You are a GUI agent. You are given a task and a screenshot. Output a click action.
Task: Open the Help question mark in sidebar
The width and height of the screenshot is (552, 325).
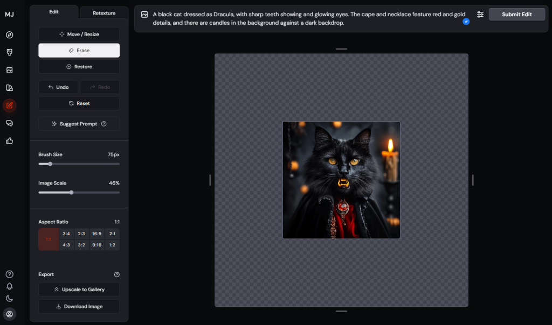click(9, 274)
